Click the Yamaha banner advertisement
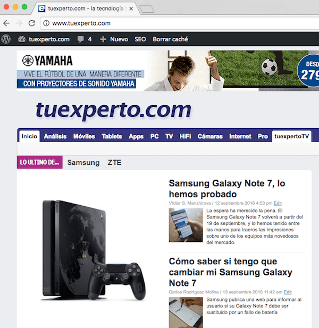The width and height of the screenshot is (319, 328). point(168,71)
